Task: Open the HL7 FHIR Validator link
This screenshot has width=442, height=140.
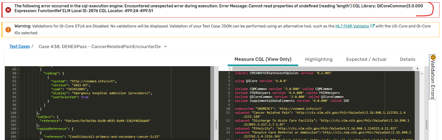Action: (x=352, y=26)
